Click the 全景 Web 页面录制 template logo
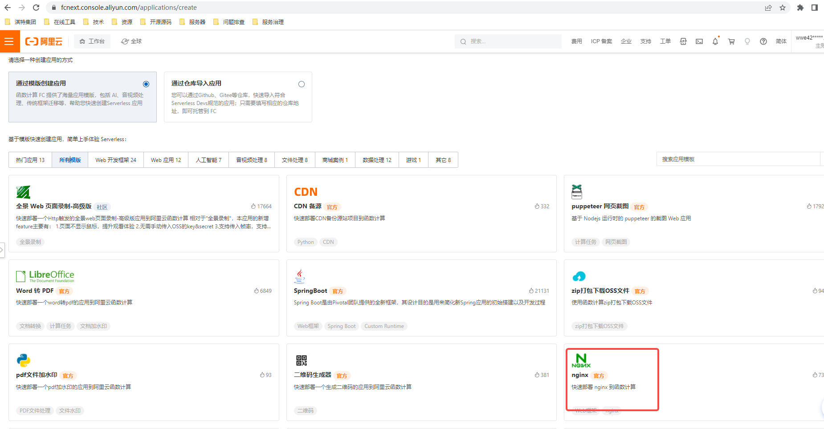 click(23, 192)
